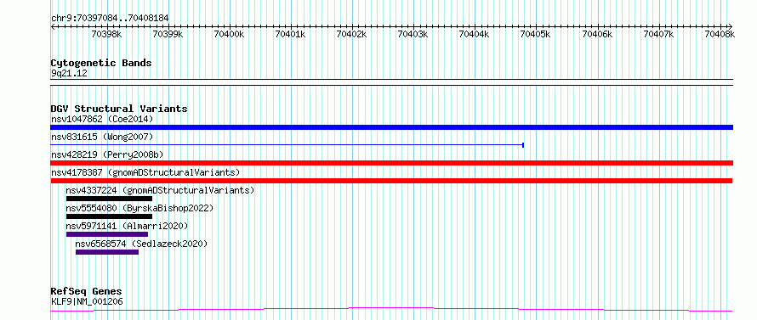Open nsv4337224 (gnomADStructuralVariants) label
The image size is (757, 320).
tap(160, 190)
